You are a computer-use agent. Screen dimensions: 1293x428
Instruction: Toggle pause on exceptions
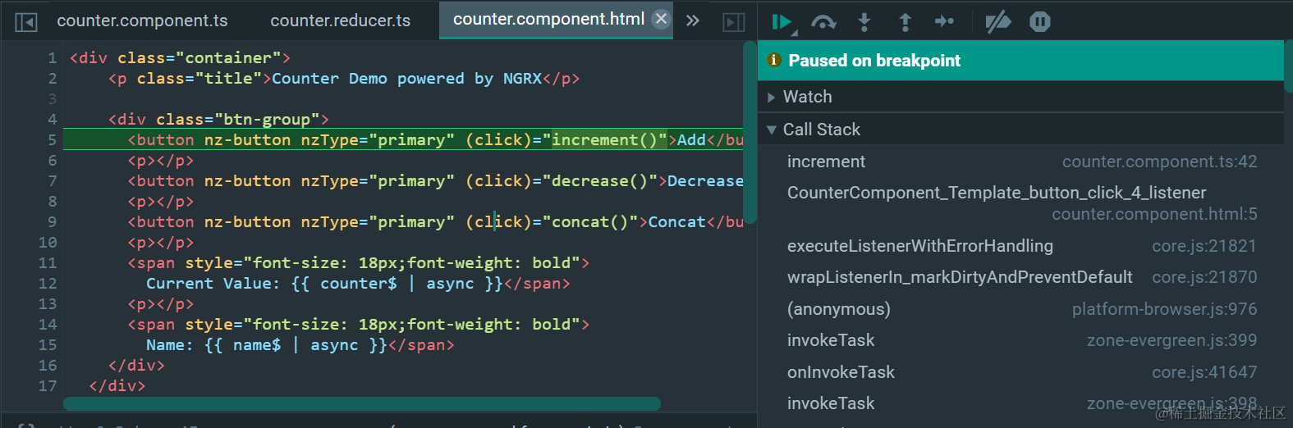click(x=1040, y=22)
